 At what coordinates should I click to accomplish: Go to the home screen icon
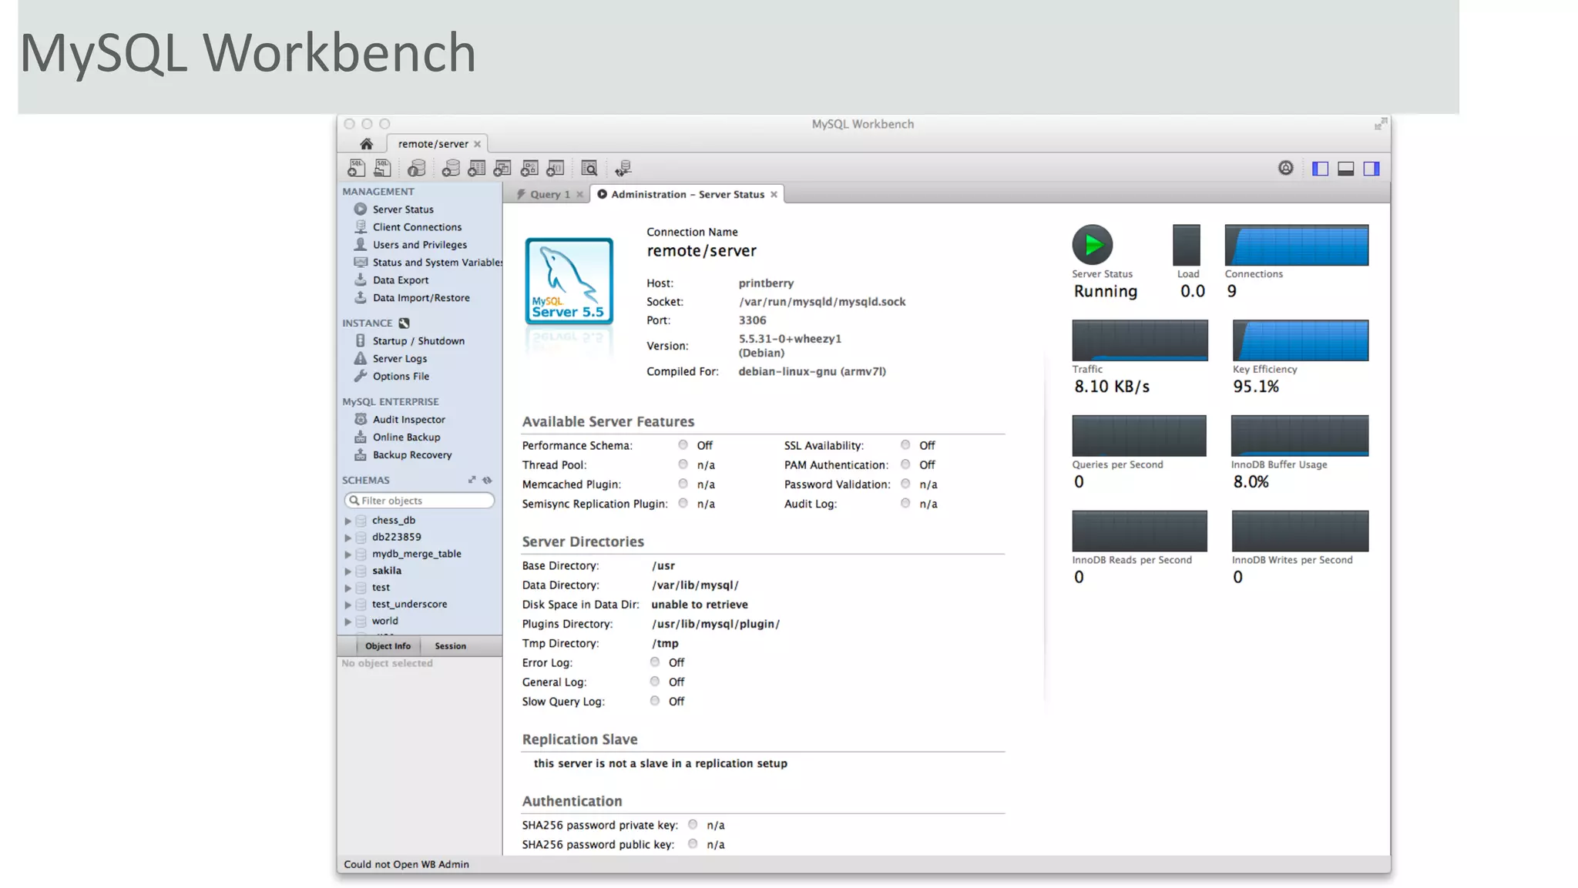366,144
